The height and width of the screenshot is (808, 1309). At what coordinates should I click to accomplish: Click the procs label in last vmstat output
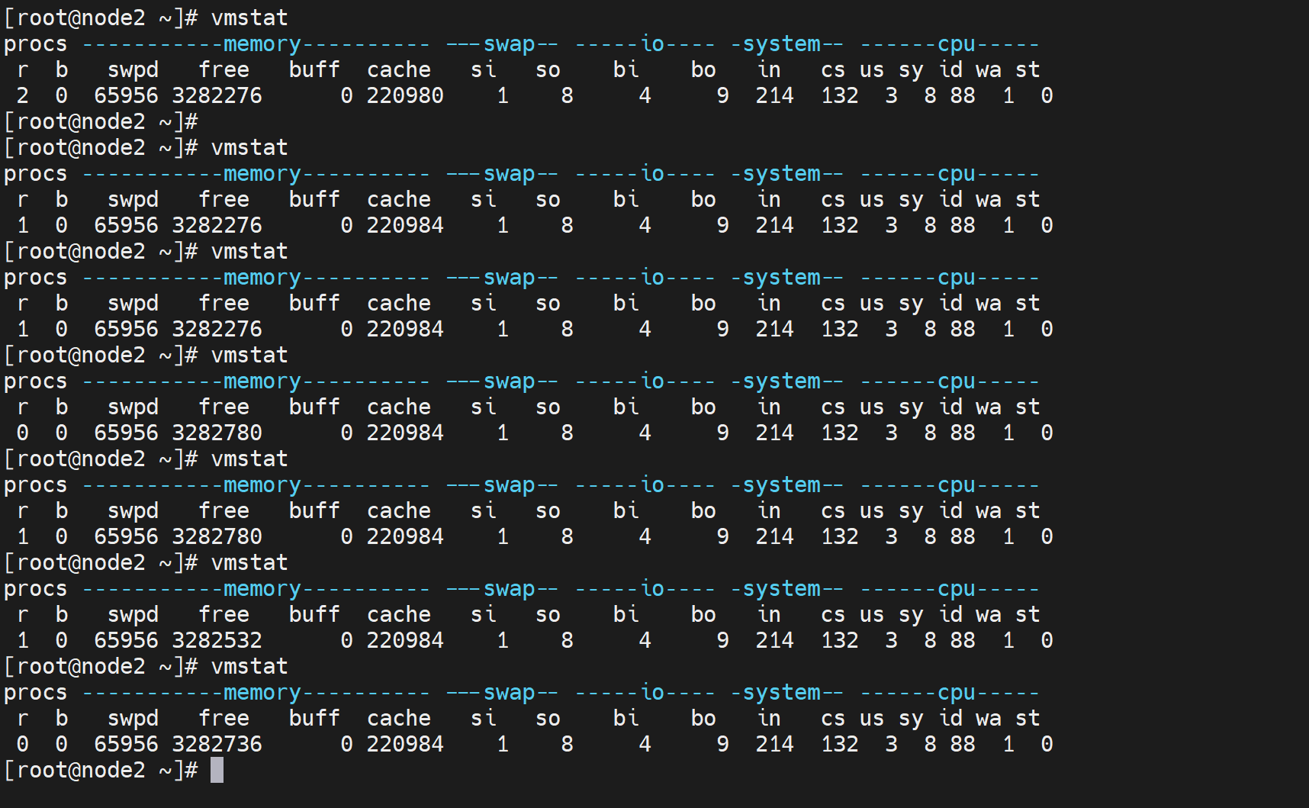click(x=35, y=693)
